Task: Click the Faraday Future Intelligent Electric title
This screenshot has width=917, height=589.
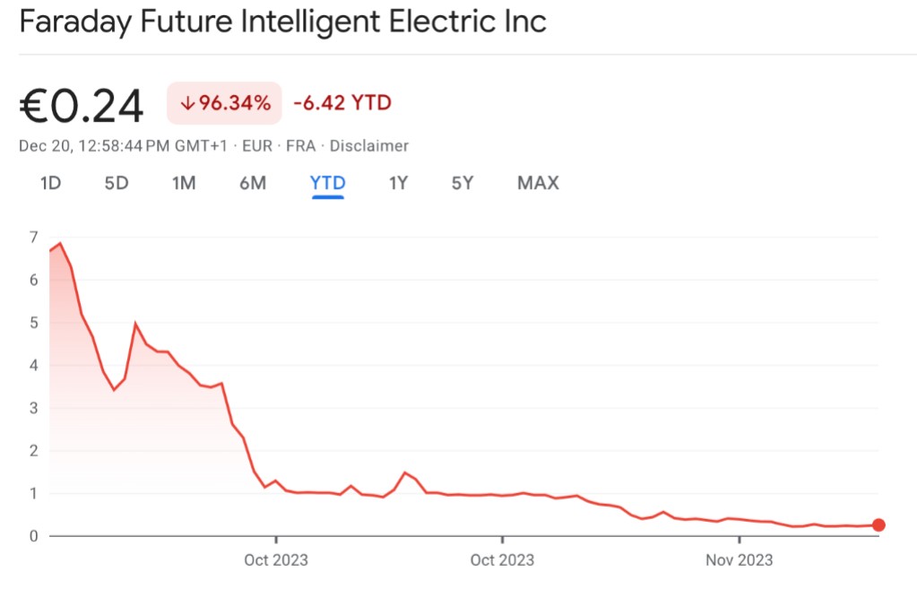Action: click(282, 22)
